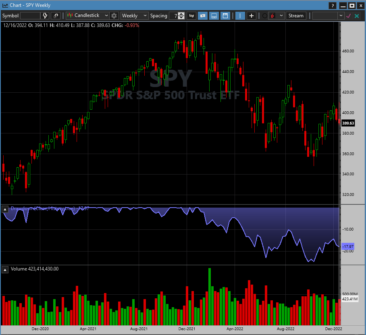Open the red streaming provider dropdown
The height and width of the screenshot is (335, 366).
click(x=277, y=16)
